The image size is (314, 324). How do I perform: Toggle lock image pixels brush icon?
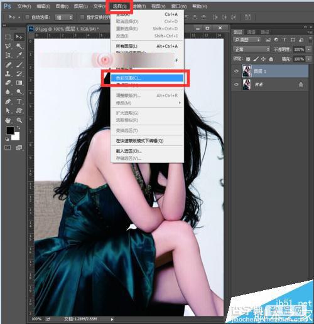(256, 59)
